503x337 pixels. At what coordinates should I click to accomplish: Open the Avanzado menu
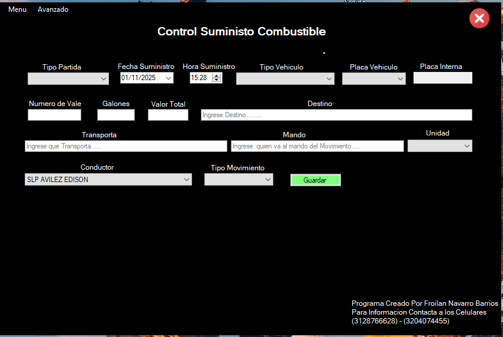[x=53, y=9]
